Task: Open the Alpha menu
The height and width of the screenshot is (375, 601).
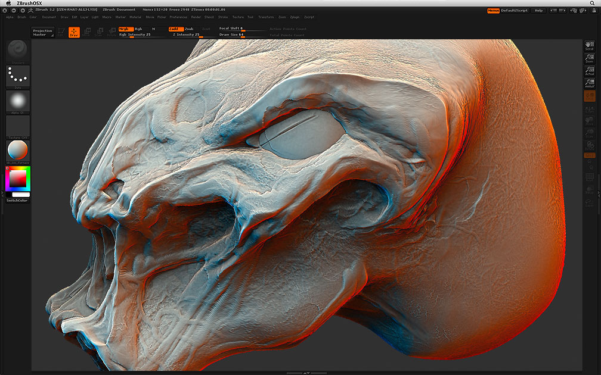Action: click(10, 17)
